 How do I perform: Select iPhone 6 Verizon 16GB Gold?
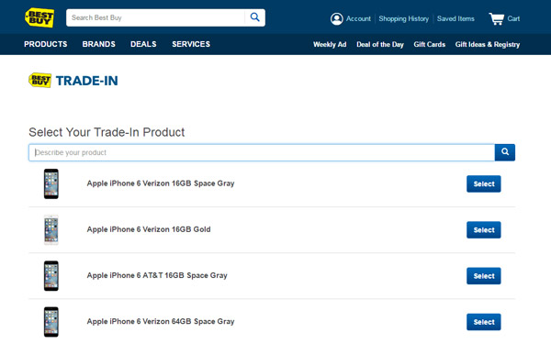(x=484, y=230)
